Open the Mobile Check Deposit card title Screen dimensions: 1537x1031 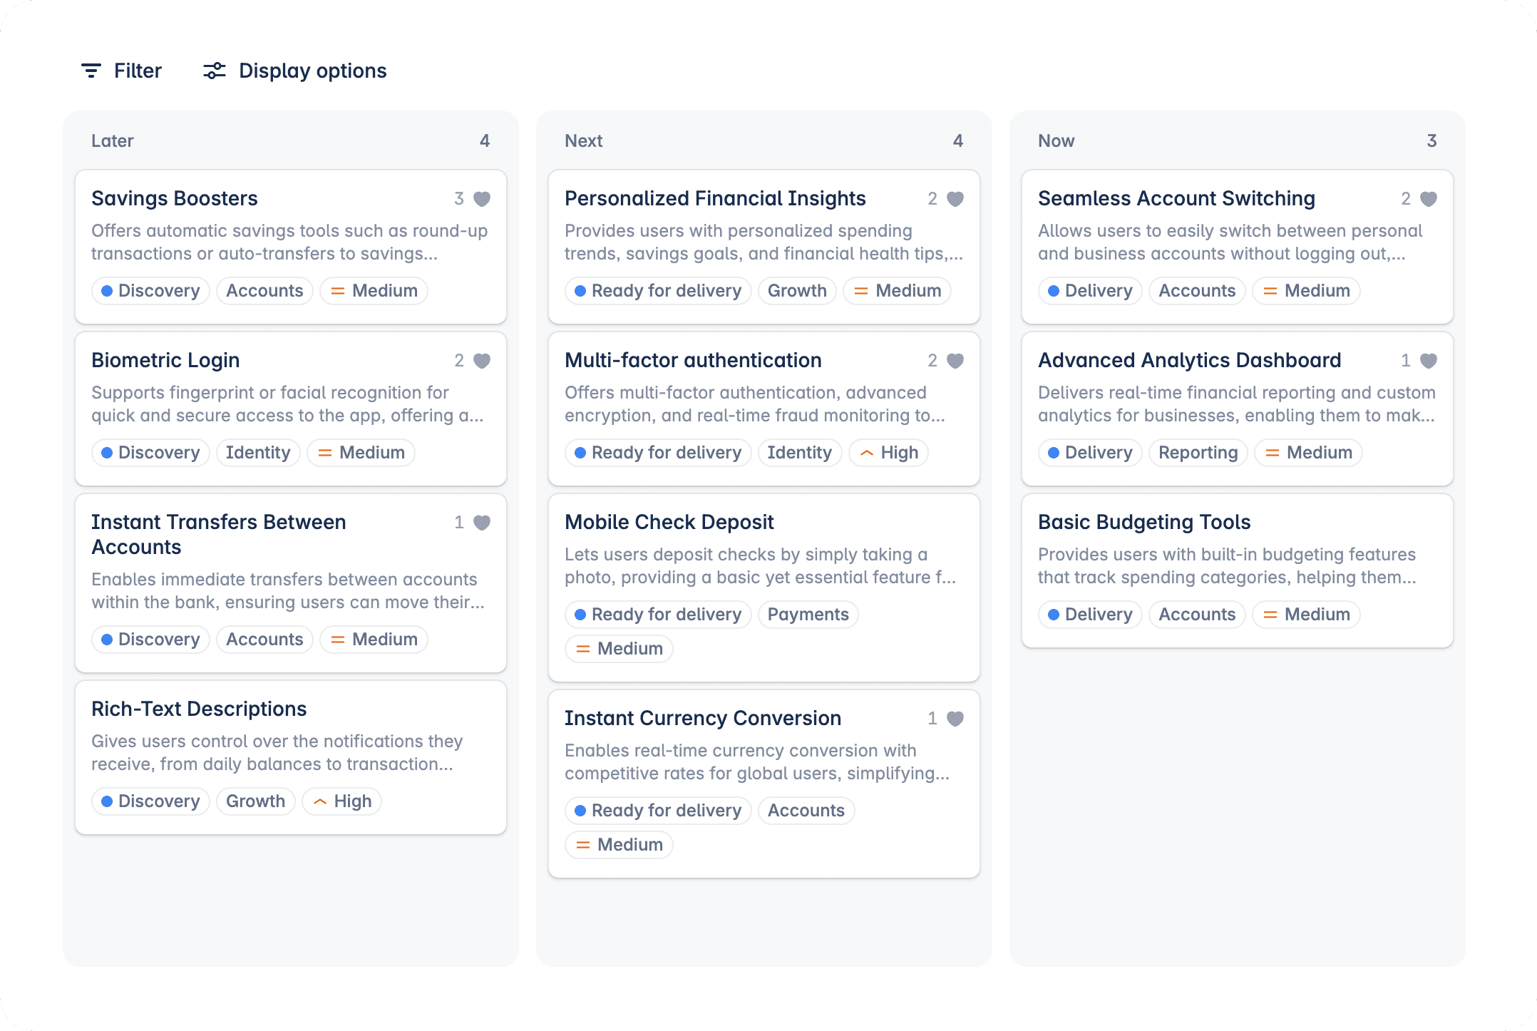pyautogui.click(x=669, y=523)
